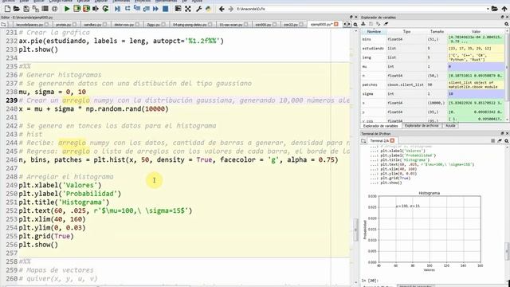The width and height of the screenshot is (510, 287).
Task: Browse for a working directory
Action: tap(494, 9)
